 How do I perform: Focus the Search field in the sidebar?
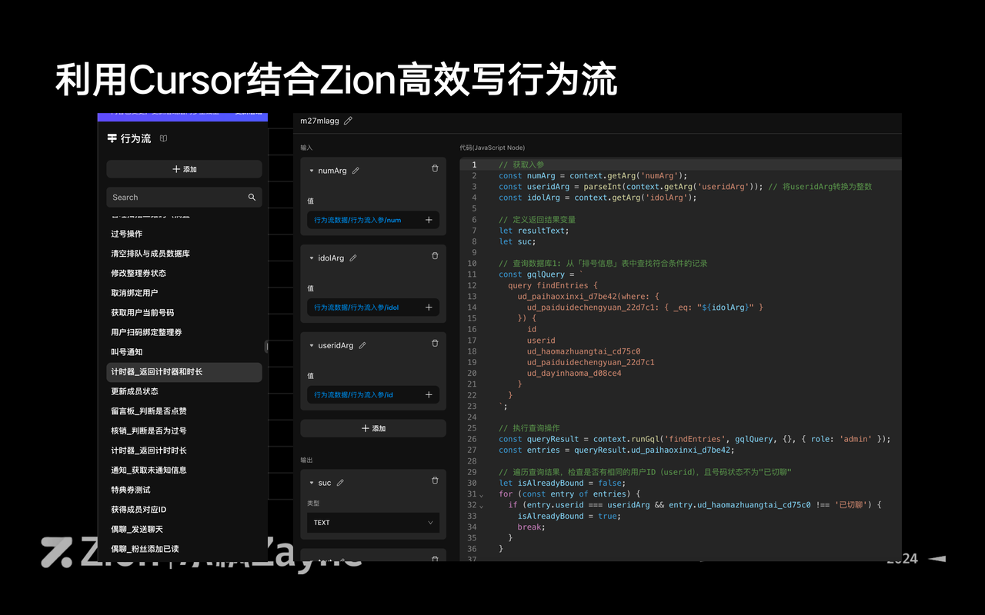pyautogui.click(x=184, y=198)
